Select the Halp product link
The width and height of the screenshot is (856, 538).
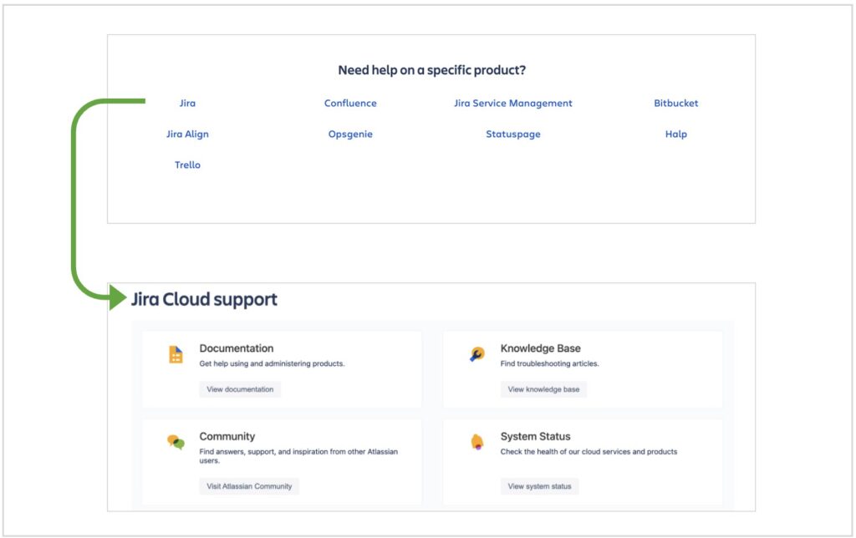(x=675, y=134)
